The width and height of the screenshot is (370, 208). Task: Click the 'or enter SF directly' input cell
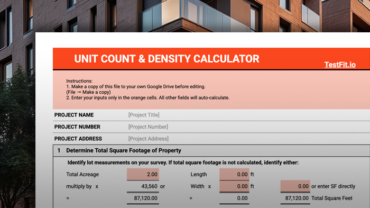point(295,186)
